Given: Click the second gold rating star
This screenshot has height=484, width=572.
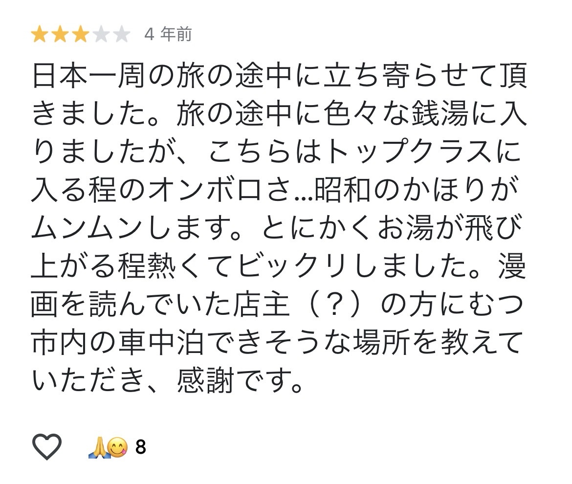Looking at the screenshot, I should [x=60, y=35].
